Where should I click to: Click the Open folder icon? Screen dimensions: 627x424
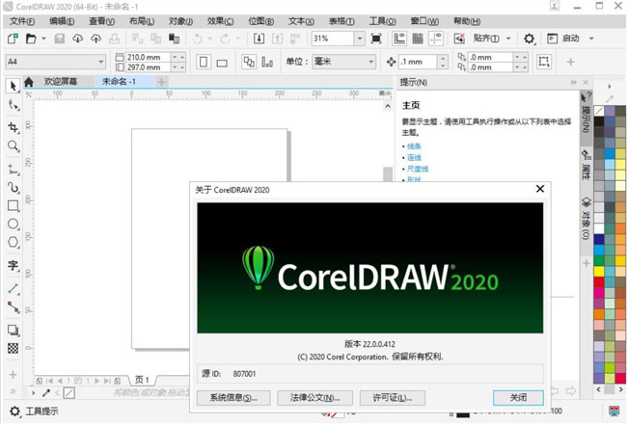coord(31,39)
